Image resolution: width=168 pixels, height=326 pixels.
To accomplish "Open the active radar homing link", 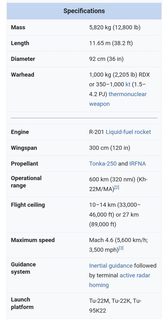I will click(x=120, y=280).
